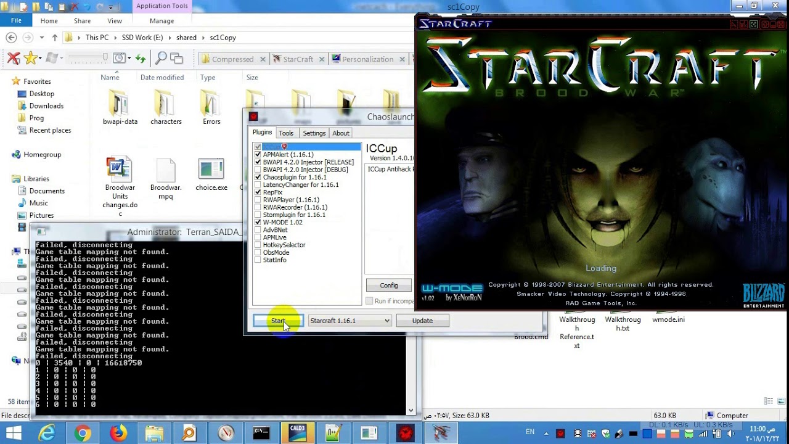
Task: Toggle the Chaosplugin for 1.16.1 checkbox
Action: [258, 177]
